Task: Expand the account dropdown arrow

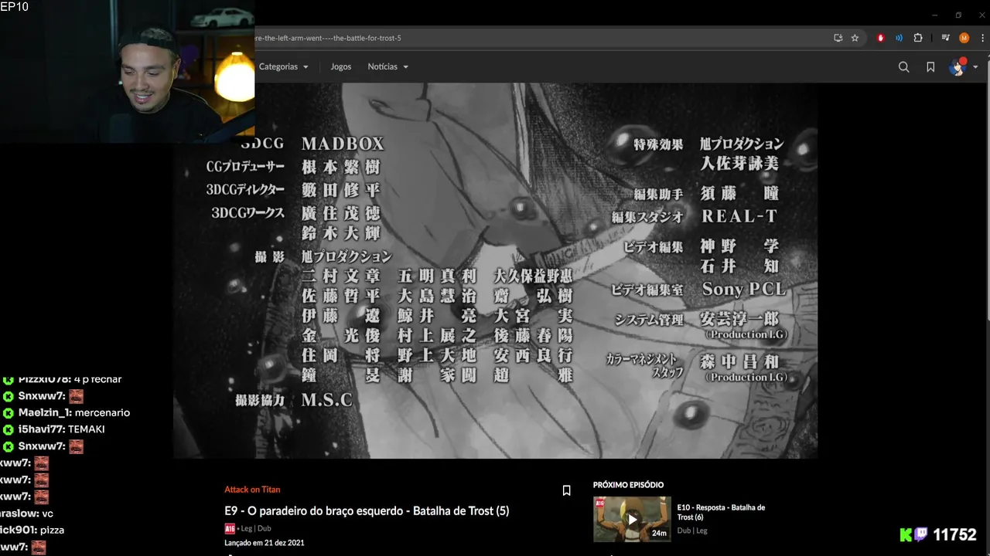Action: [x=975, y=67]
